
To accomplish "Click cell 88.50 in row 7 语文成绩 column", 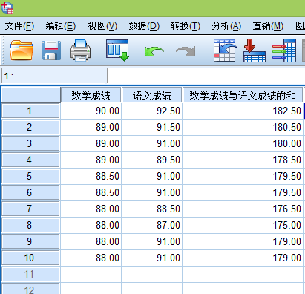I will tap(151, 209).
